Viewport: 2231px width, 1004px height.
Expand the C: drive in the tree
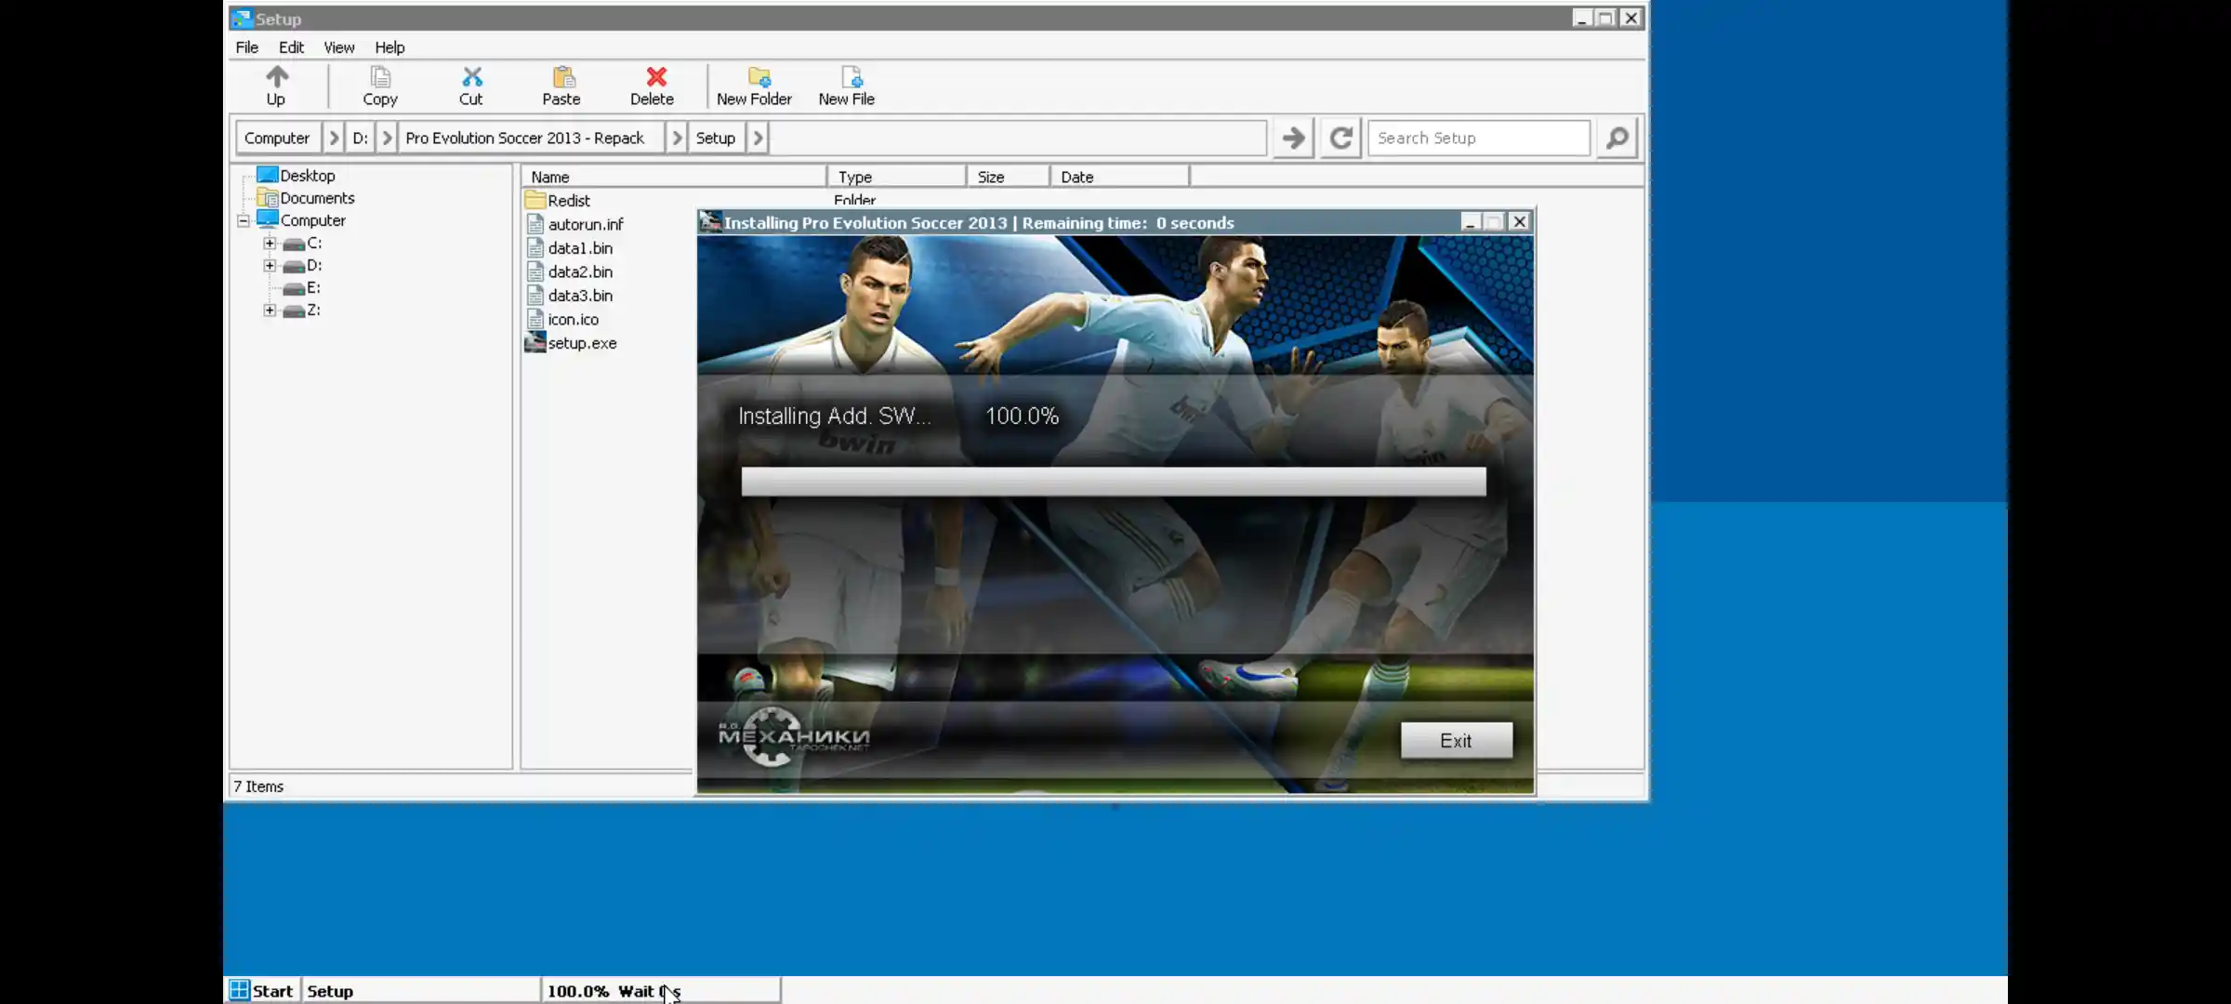268,243
